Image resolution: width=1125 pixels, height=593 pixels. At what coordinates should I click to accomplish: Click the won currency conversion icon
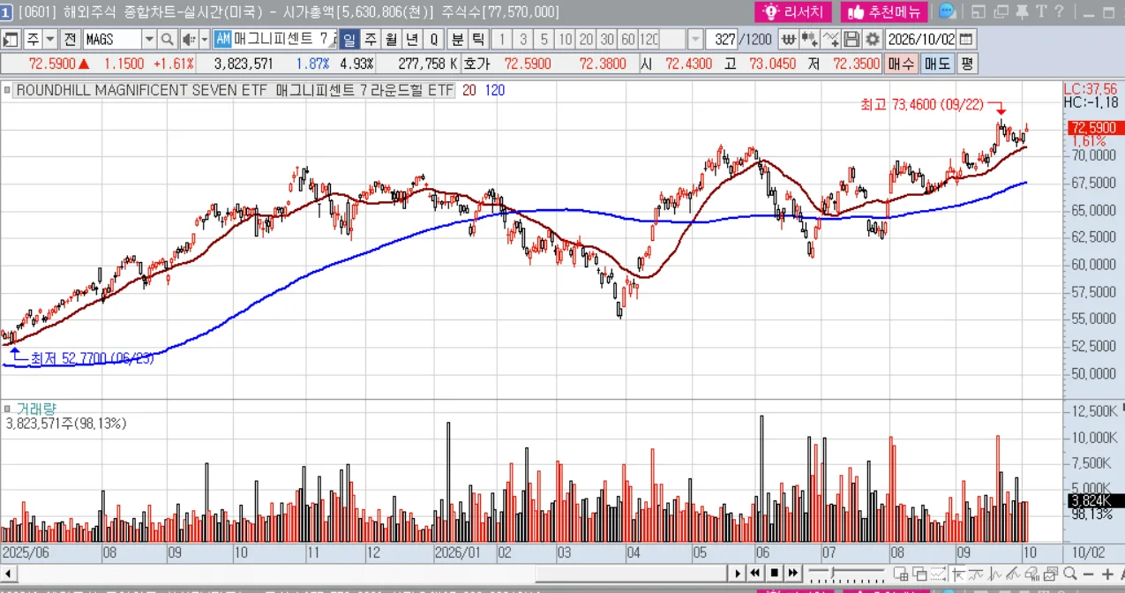pos(788,40)
